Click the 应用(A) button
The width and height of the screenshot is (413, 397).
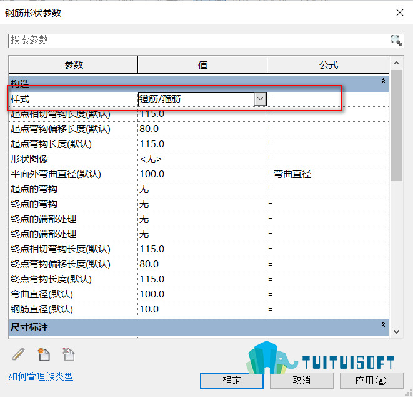pyautogui.click(x=371, y=380)
